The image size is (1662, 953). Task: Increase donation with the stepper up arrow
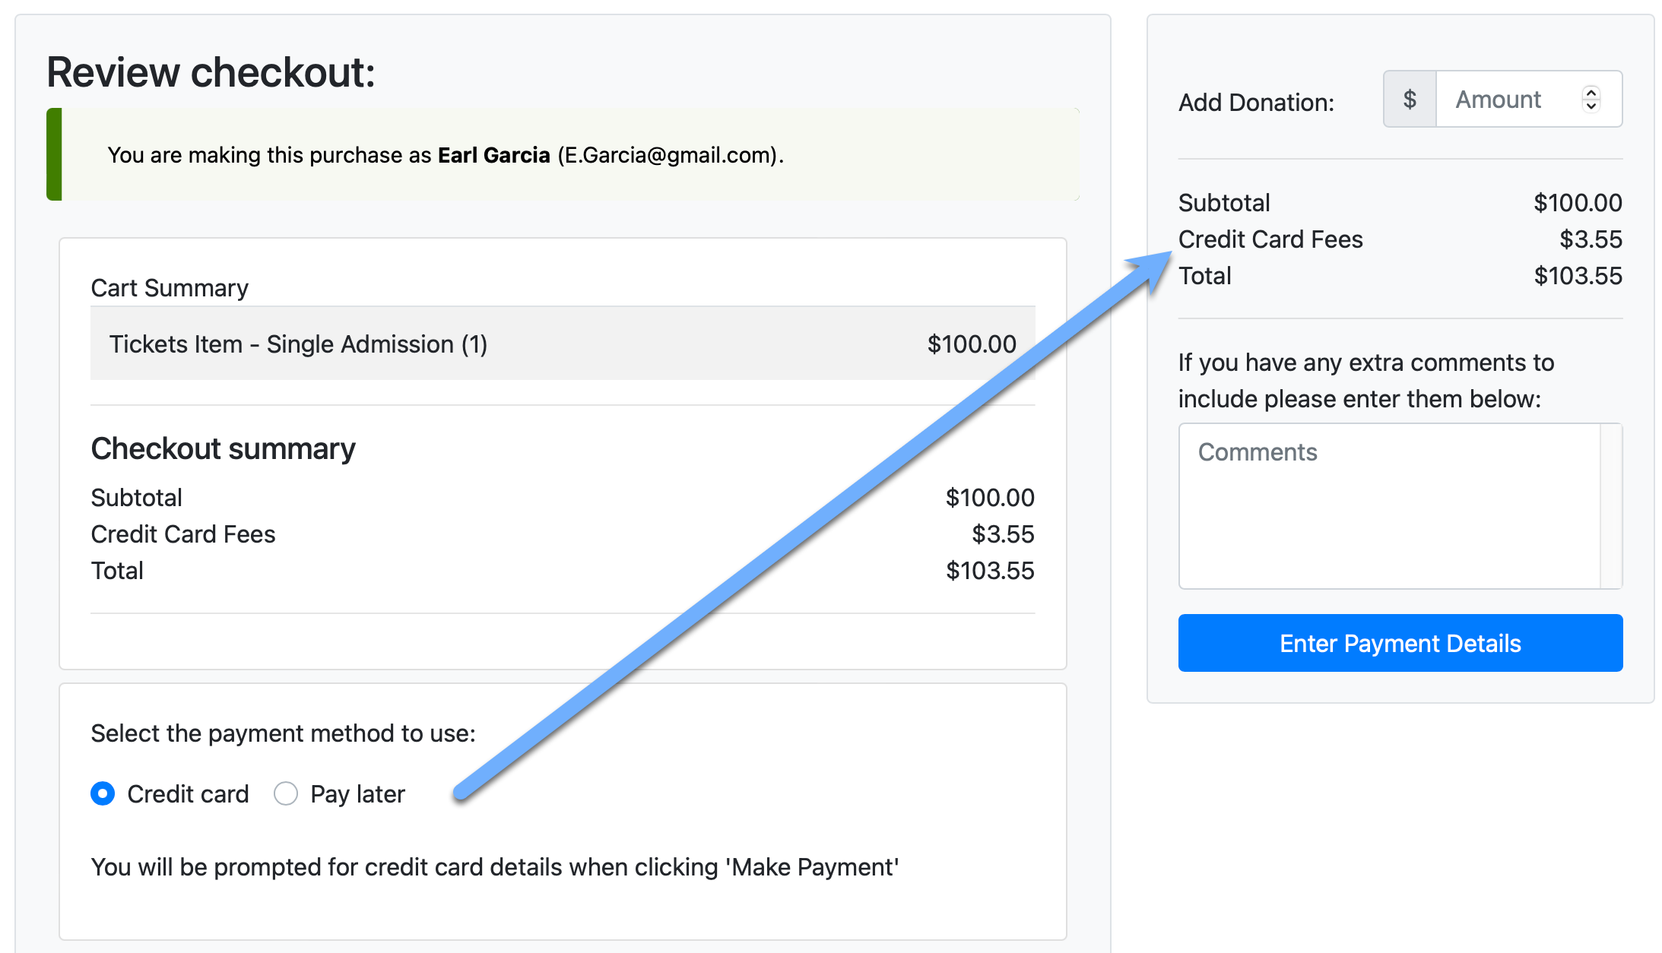[1591, 93]
